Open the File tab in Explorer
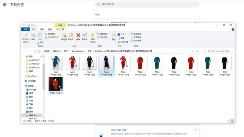The image size is (244, 137). 25,29
